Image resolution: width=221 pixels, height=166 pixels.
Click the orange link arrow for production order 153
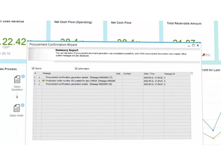tap(43, 81)
